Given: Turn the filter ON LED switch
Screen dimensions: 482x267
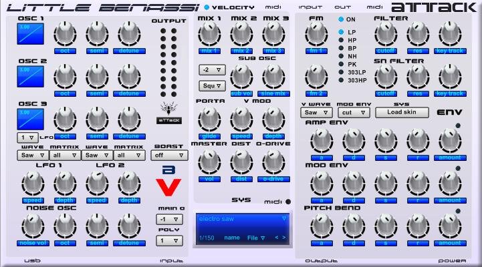Looking at the screenshot, I should click(x=340, y=19).
